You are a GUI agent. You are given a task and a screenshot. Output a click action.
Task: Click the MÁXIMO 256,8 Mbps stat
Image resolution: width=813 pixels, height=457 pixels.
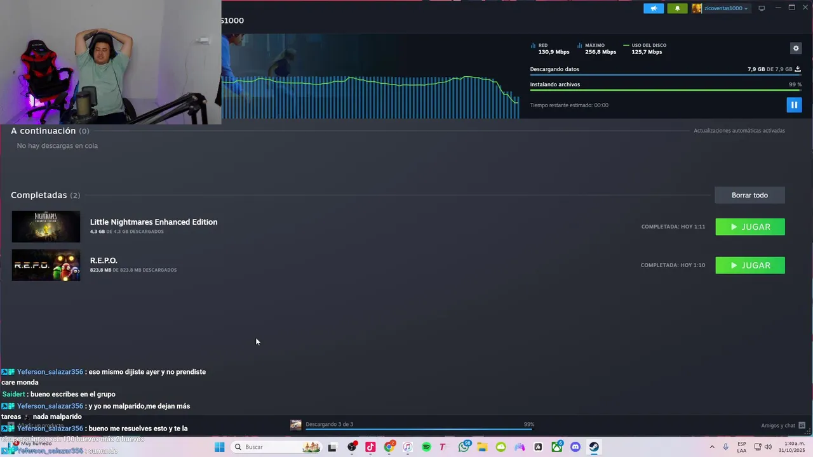597,48
